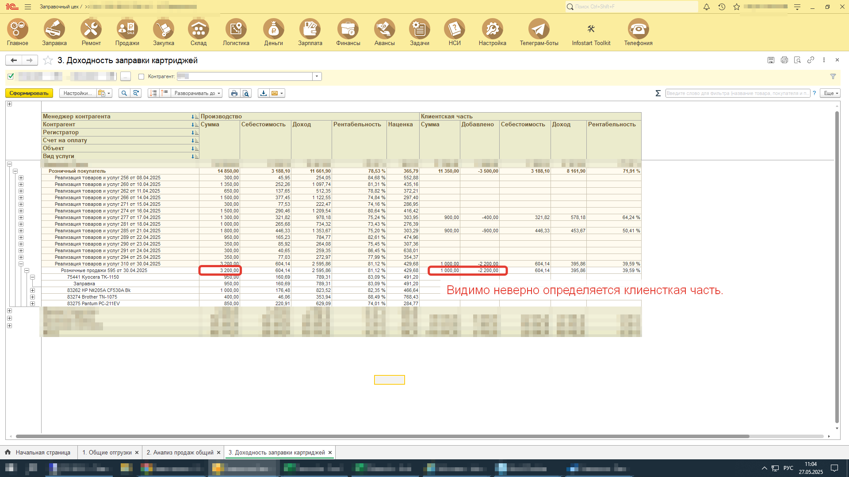Click the print report icon
Viewport: 849px width, 477px height.
click(234, 93)
